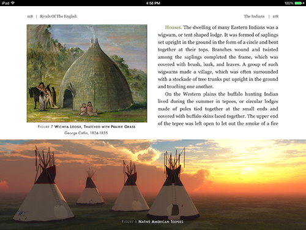Tap the 'George Catlin, 1834-1835' credit line
The image size is (306, 230).
86,133
